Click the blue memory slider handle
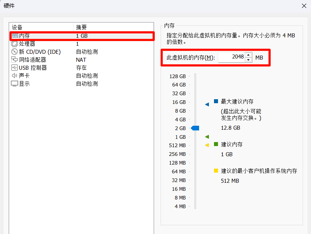 (195, 128)
